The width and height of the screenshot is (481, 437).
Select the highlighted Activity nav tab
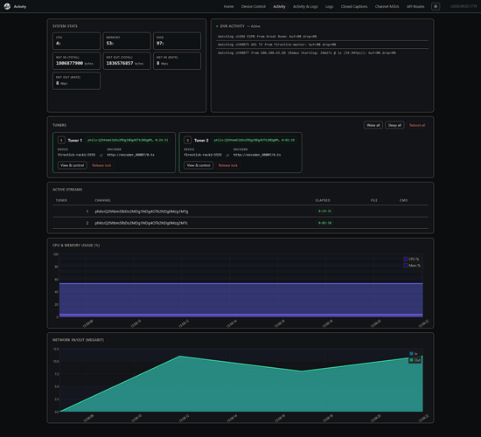pyautogui.click(x=279, y=6)
